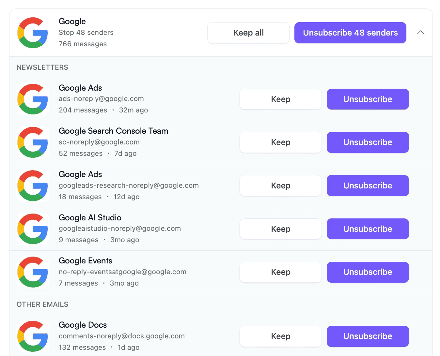This screenshot has height=356, width=440.
Task: Collapse the Google sender group chevron
Action: (420, 33)
